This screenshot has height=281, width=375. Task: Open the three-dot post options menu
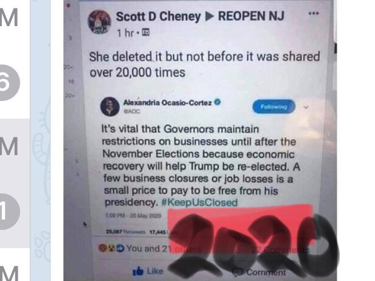314,13
